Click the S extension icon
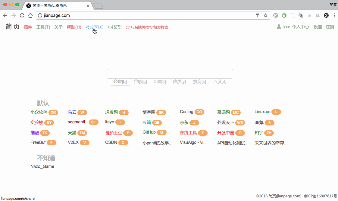This screenshot has height=201, width=338. (x=301, y=15)
